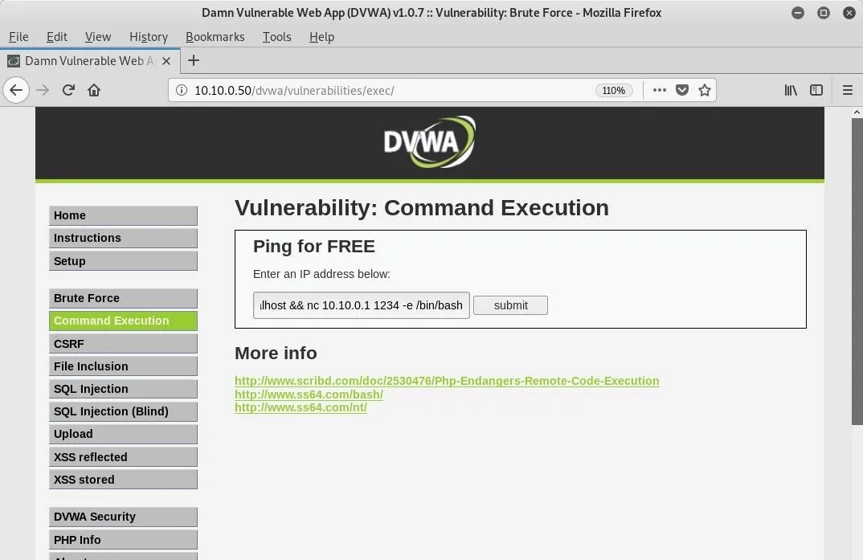863x560 pixels.
Task: Open the Tools menu
Action: pyautogui.click(x=277, y=37)
